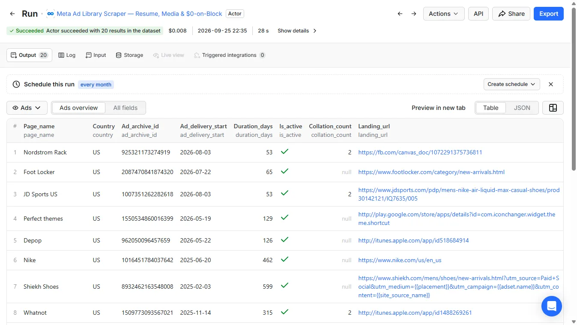Click the JD Sports US page name
Viewport: 577px width, 325px height.
pyautogui.click(x=40, y=194)
